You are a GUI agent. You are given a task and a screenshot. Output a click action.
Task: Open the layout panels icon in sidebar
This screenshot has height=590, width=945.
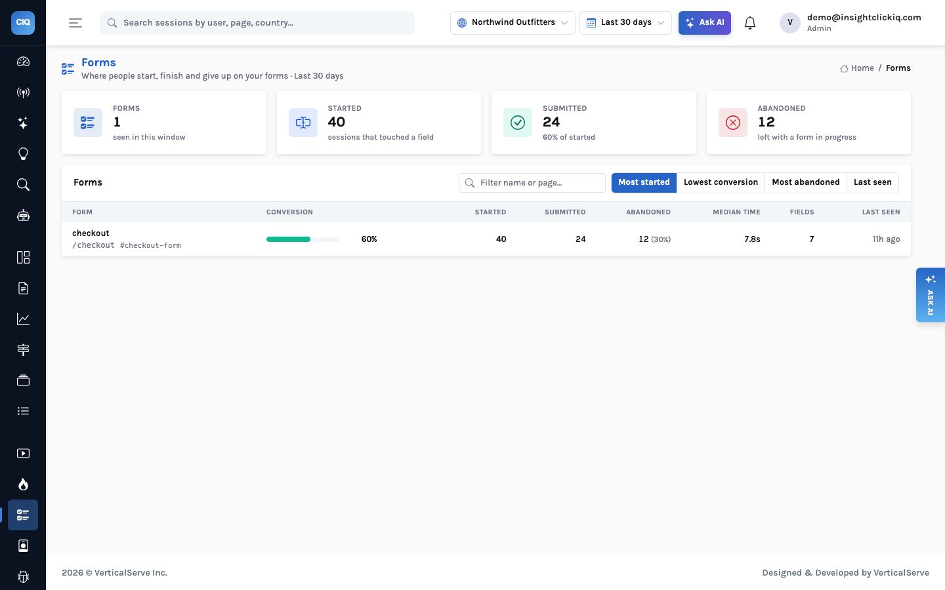pyautogui.click(x=23, y=257)
